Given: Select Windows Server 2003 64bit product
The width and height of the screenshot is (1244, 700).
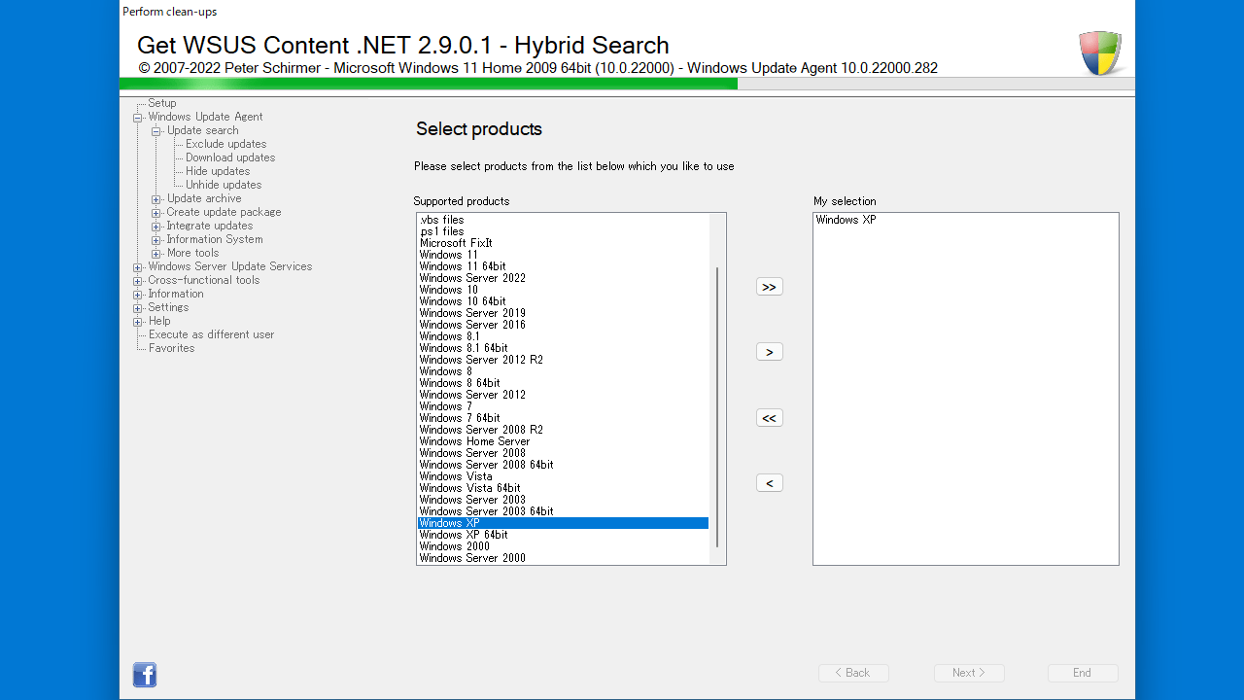Looking at the screenshot, I should coord(563,511).
